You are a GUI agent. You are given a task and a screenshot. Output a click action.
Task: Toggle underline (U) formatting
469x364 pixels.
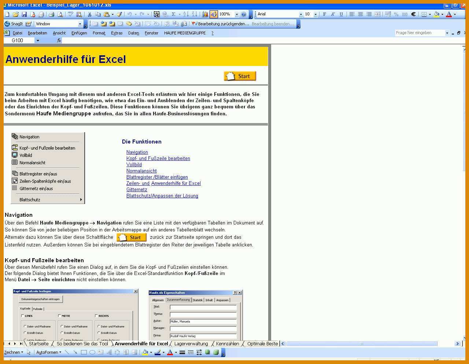(x=341, y=14)
